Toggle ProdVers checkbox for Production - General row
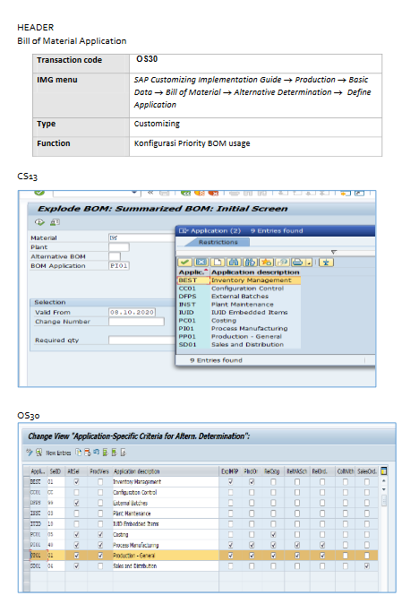The width and height of the screenshot is (419, 604). (x=100, y=556)
